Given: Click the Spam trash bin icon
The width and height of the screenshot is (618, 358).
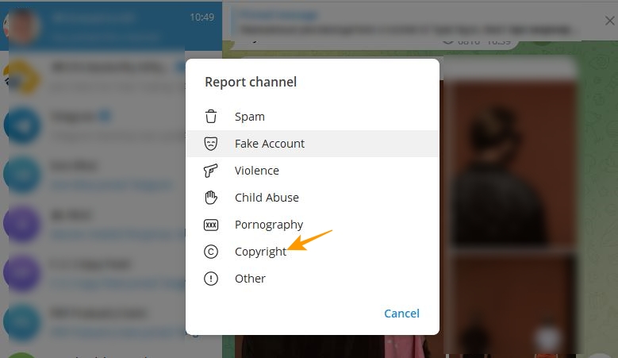Looking at the screenshot, I should pyautogui.click(x=211, y=117).
